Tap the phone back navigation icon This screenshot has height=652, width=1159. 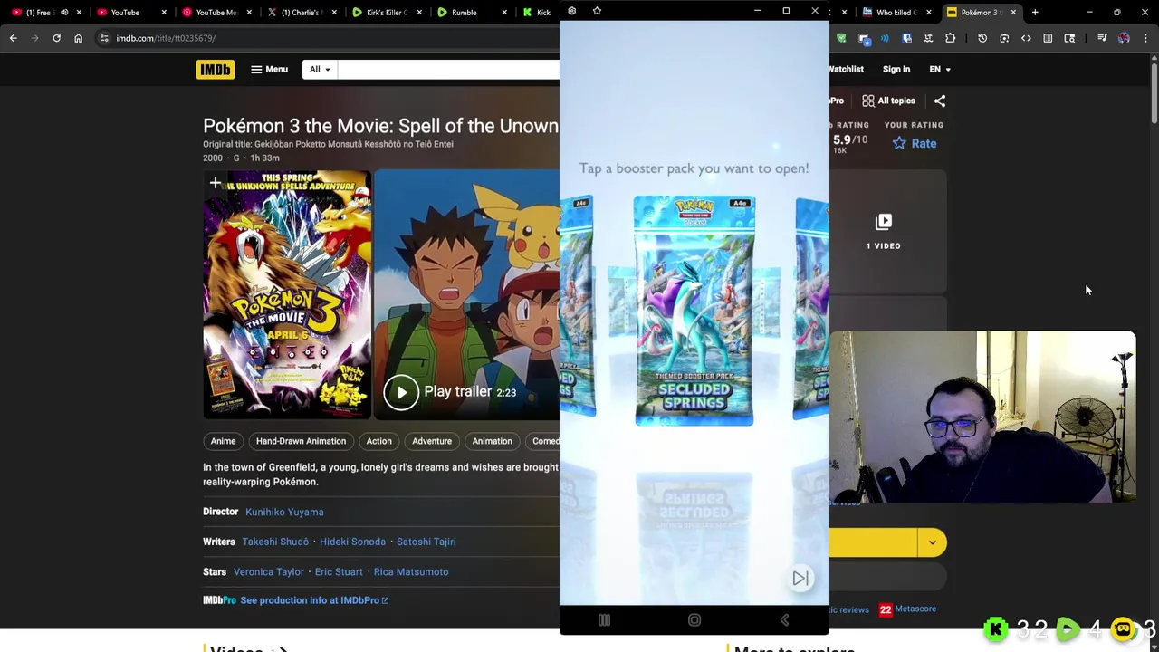[x=784, y=620]
